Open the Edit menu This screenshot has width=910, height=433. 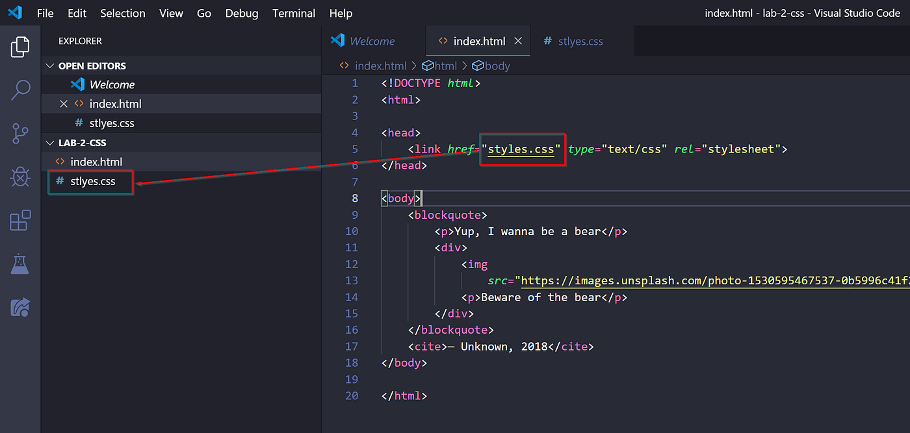pos(77,13)
